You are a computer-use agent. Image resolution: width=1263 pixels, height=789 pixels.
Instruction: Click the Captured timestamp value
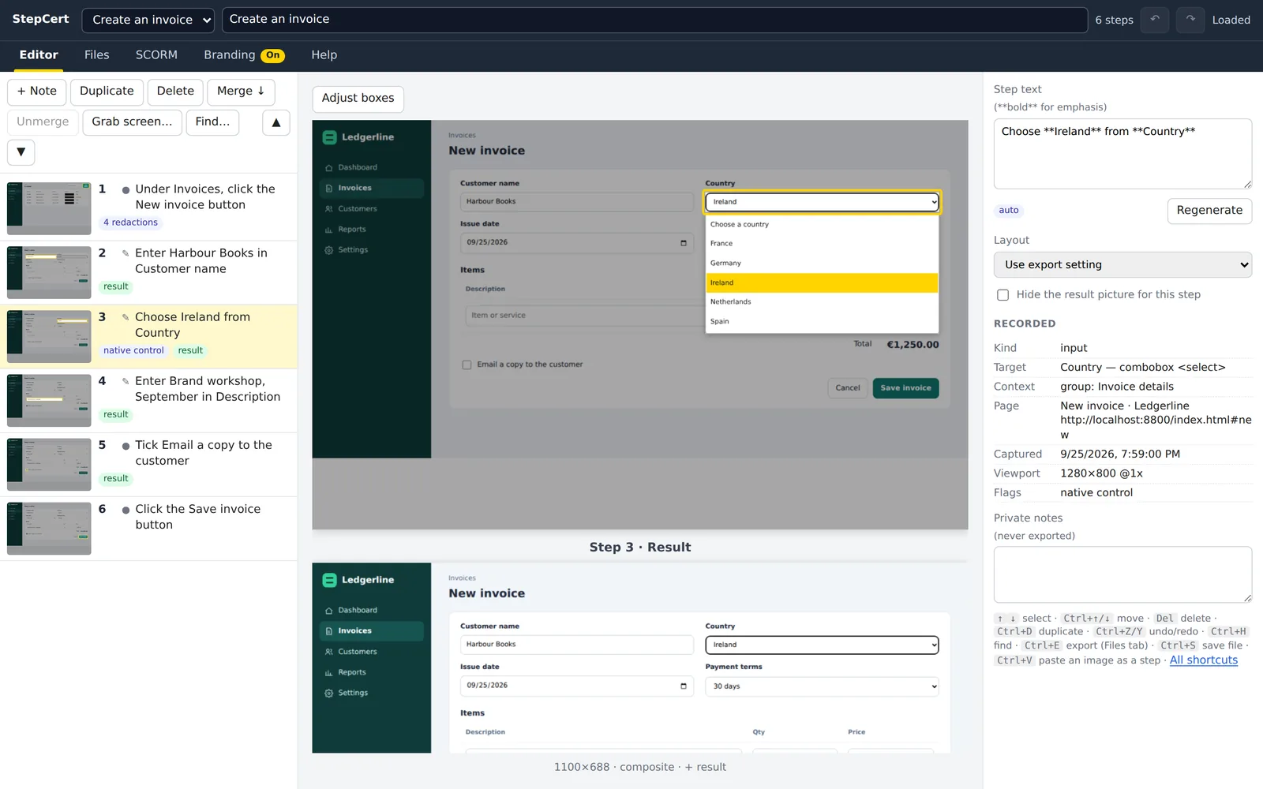[x=1120, y=454]
